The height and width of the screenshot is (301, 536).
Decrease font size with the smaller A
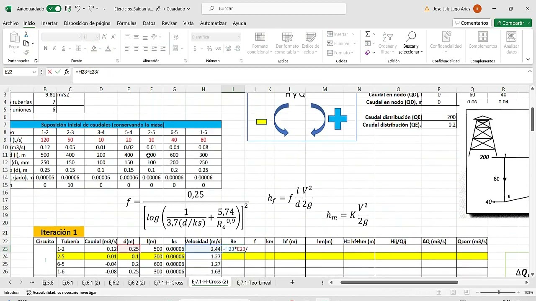coord(113,37)
